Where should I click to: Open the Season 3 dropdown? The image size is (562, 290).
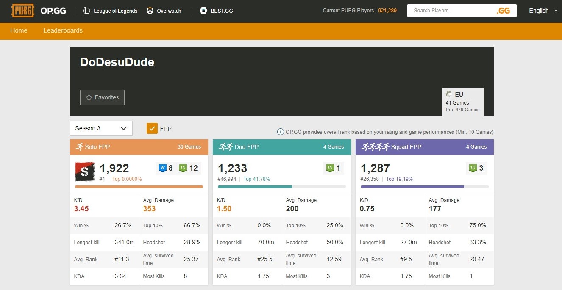101,128
